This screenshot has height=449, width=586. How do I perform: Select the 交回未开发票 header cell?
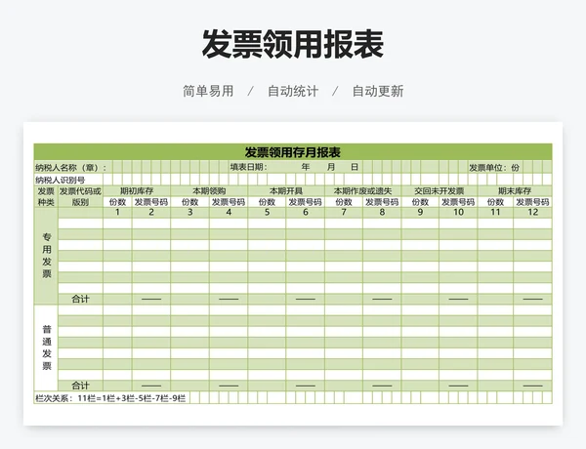(x=439, y=191)
